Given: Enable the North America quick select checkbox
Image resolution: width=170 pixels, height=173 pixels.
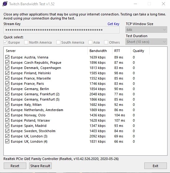Looking at the screenshot, I should point(26,42).
